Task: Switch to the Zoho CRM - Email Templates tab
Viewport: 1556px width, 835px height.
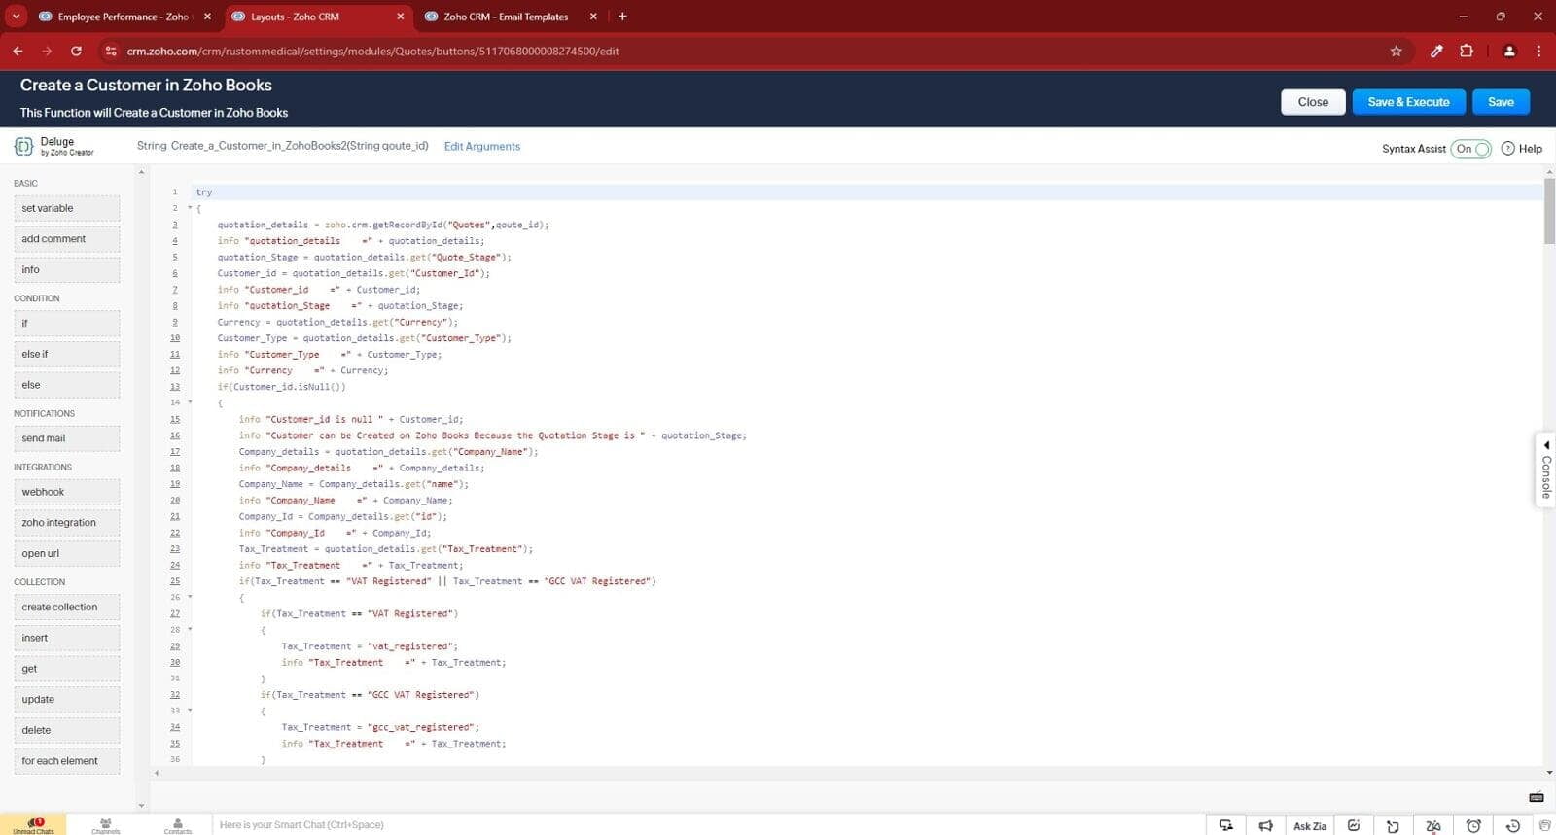Action: [511, 17]
